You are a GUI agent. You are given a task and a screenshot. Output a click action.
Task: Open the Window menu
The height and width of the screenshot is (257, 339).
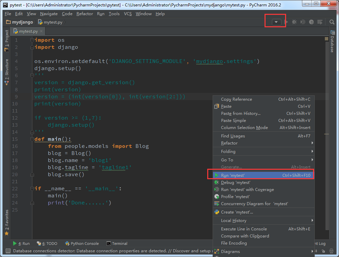pyautogui.click(x=144, y=13)
